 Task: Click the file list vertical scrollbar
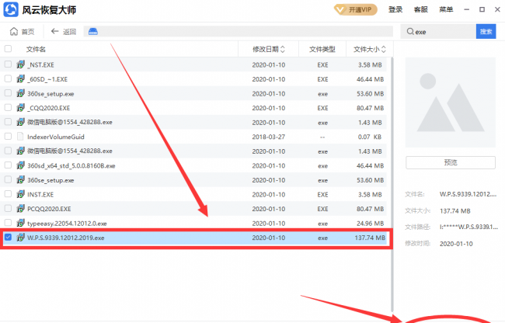tap(392, 185)
